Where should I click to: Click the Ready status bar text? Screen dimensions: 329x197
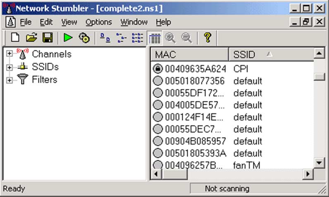14,189
